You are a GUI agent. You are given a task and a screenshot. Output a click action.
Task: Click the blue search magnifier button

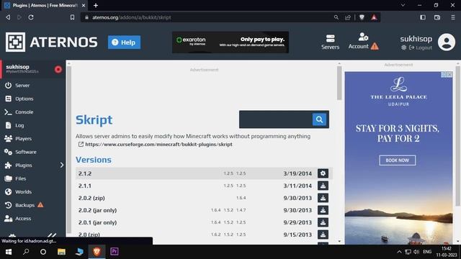(319, 119)
